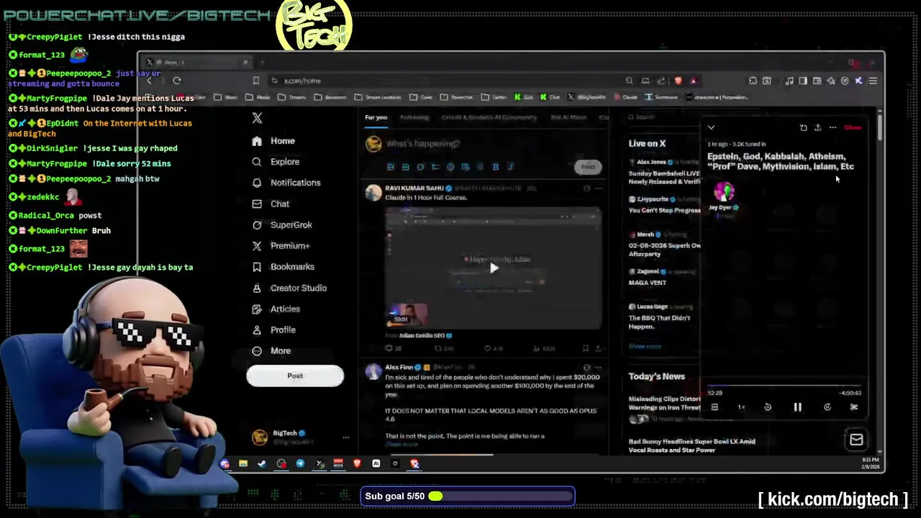The image size is (921, 518).
Task: Pause the space playback
Action: 797,407
